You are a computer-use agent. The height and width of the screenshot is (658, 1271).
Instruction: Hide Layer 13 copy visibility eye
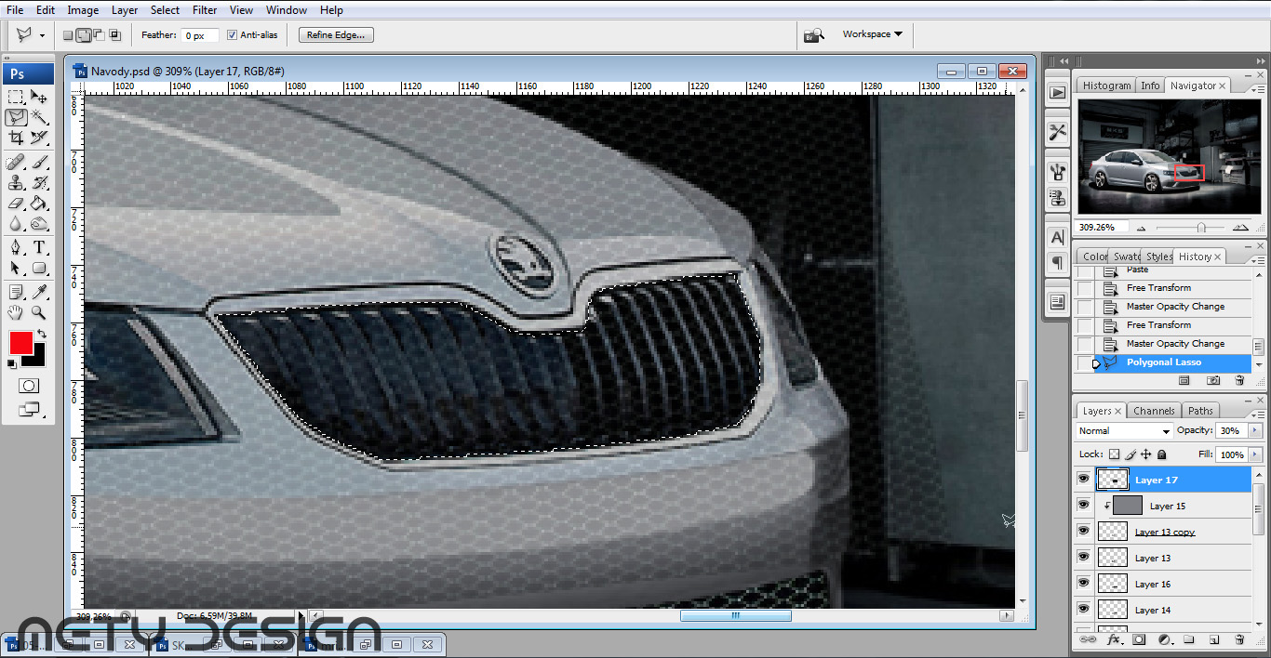(x=1083, y=531)
